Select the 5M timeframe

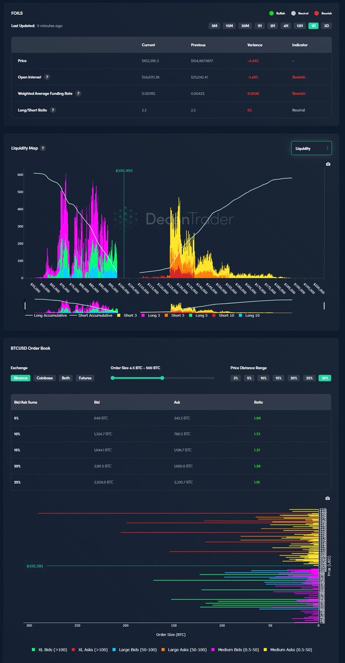coord(214,26)
